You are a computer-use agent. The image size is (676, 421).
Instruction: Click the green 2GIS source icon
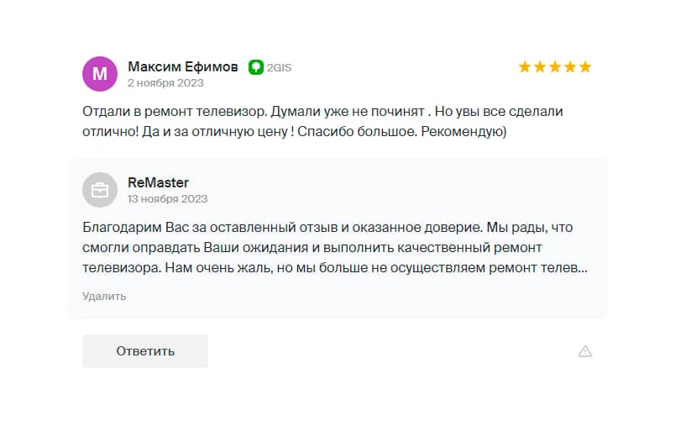click(x=256, y=67)
